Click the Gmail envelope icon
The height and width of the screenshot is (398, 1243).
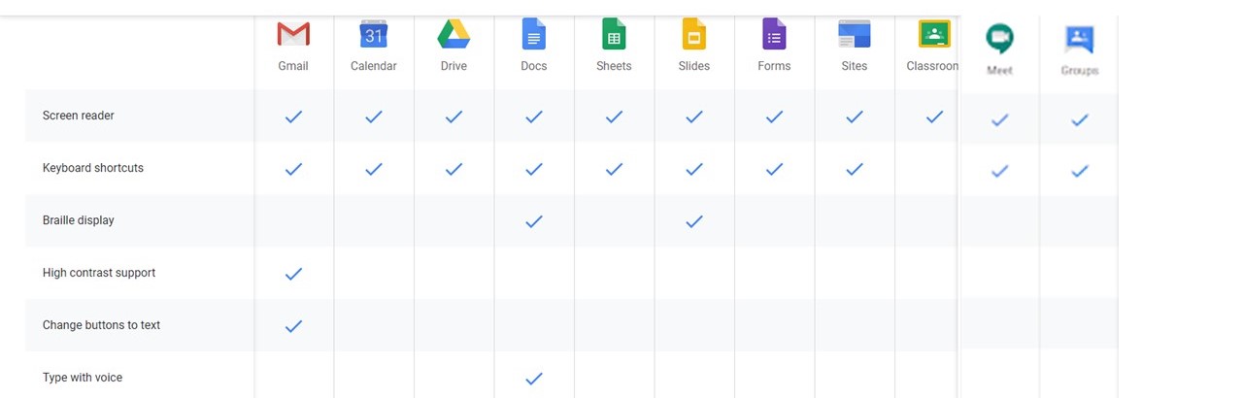[x=293, y=35]
